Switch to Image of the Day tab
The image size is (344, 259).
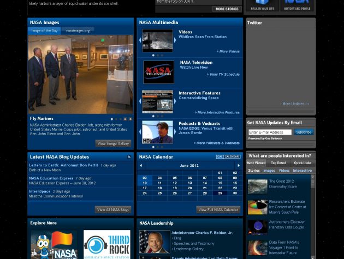click(x=44, y=31)
